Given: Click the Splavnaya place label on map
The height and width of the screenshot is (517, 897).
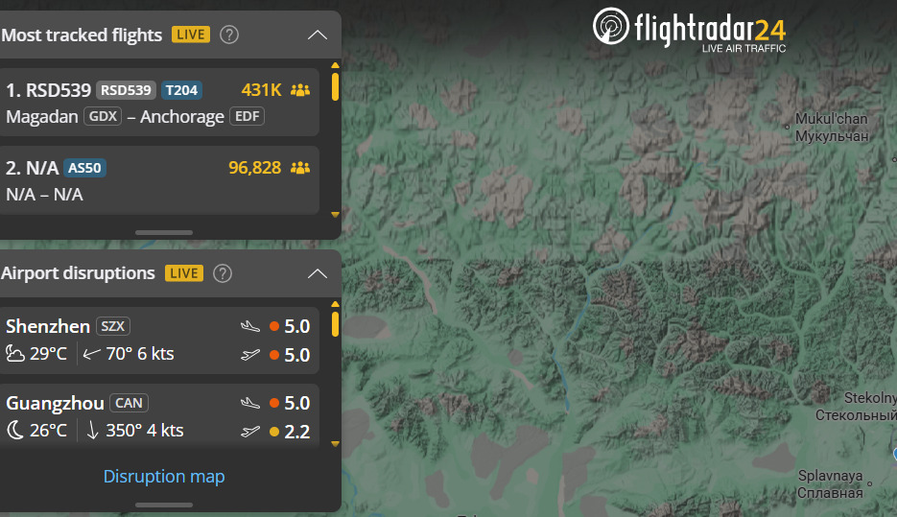Looking at the screenshot, I should (x=830, y=483).
